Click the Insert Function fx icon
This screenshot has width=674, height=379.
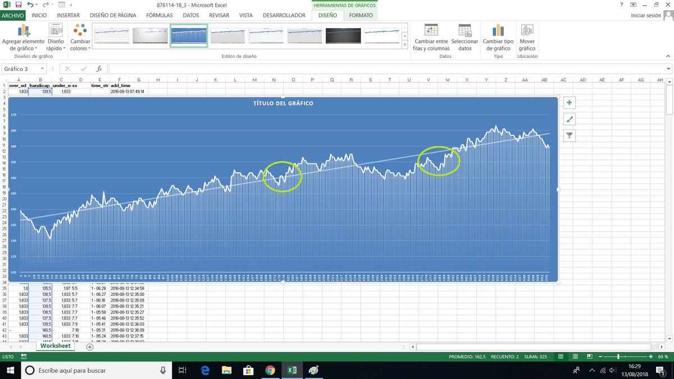pos(99,69)
